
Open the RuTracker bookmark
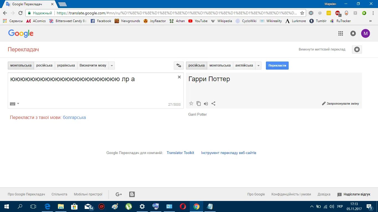click(340, 21)
